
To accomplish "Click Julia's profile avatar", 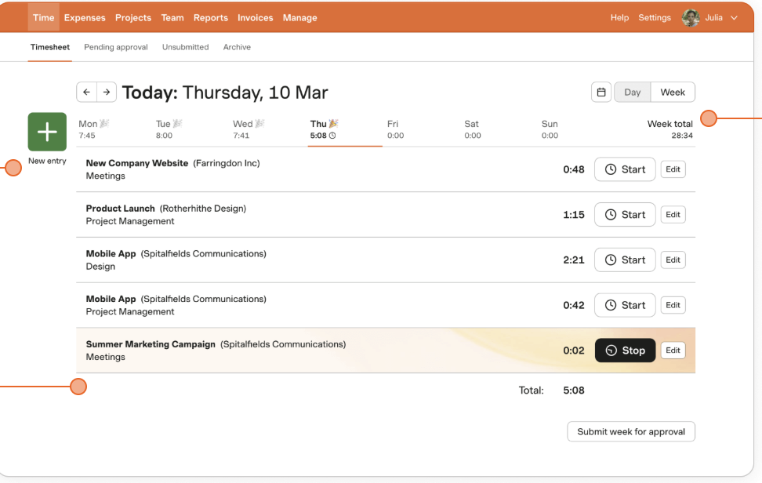I will (691, 17).
